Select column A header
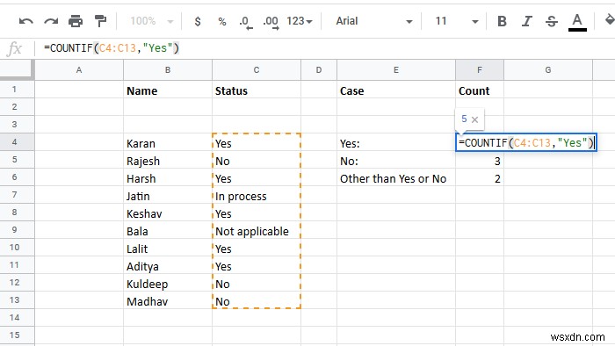 [79, 70]
